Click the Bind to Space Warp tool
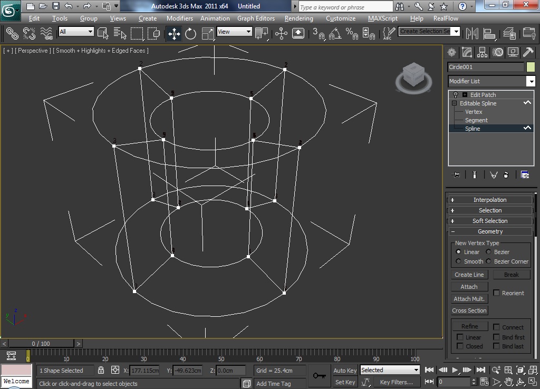This screenshot has height=389, width=540. pyautogui.click(x=46, y=33)
